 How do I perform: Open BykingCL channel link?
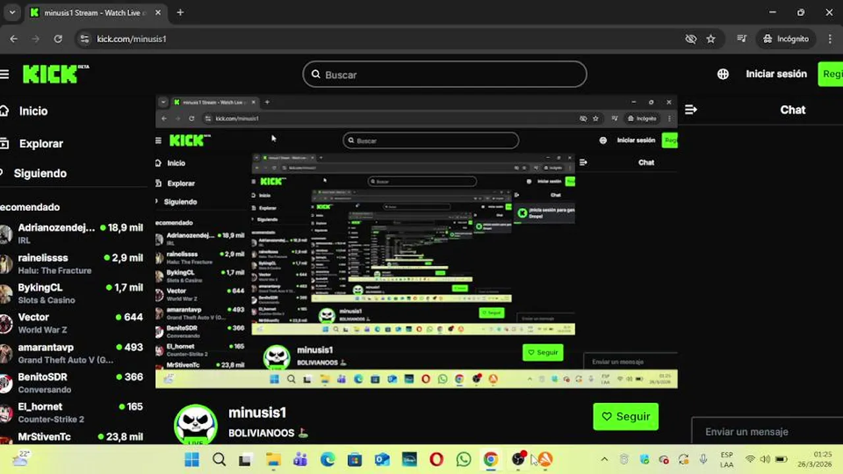(x=40, y=288)
